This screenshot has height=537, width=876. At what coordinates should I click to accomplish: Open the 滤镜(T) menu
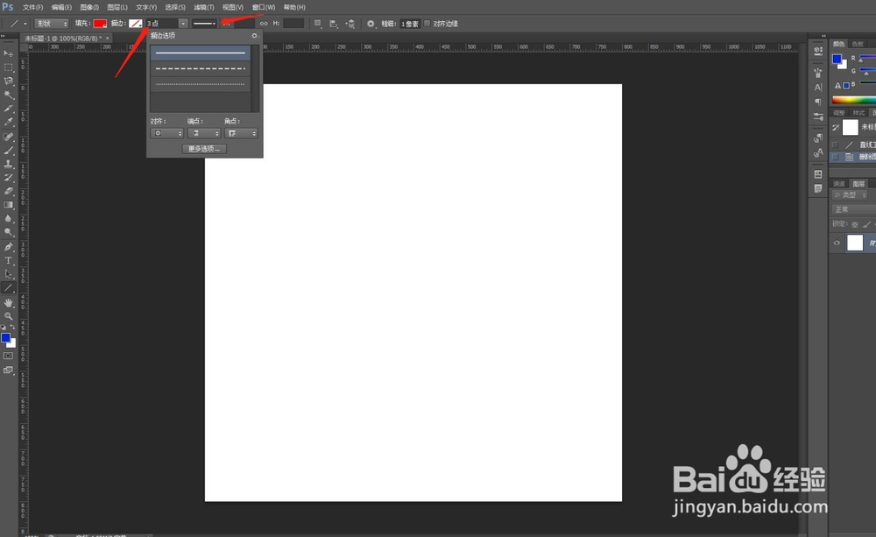pyautogui.click(x=204, y=7)
